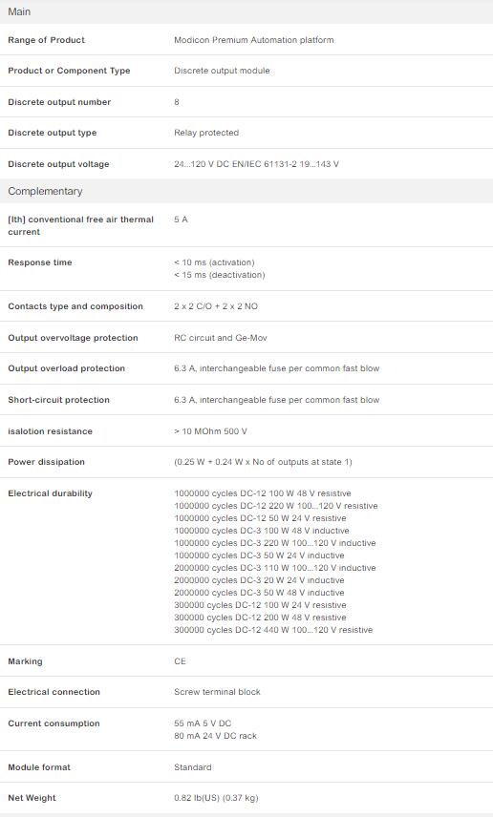The image size is (493, 817).
Task: Click the Net Weight value
Action: coord(216,798)
